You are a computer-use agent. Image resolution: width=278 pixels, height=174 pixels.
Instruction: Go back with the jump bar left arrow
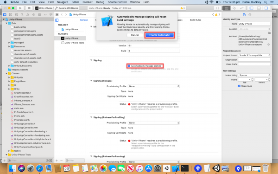point(62,14)
